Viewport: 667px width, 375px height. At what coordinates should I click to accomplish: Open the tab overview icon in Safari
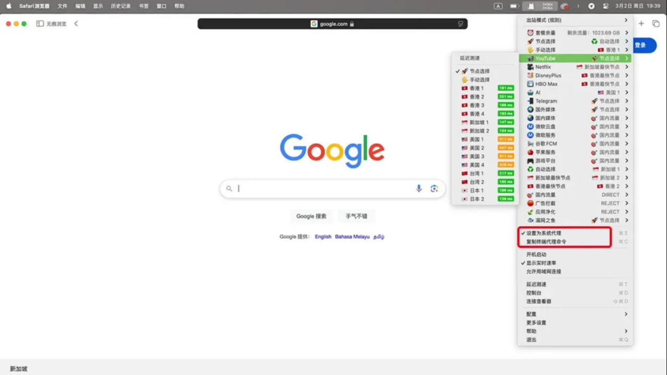point(656,24)
